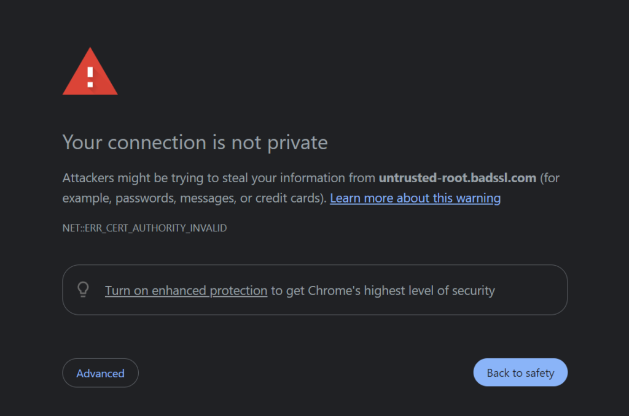The image size is (629, 416).
Task: Click the word private in the heading
Action: pos(298,143)
